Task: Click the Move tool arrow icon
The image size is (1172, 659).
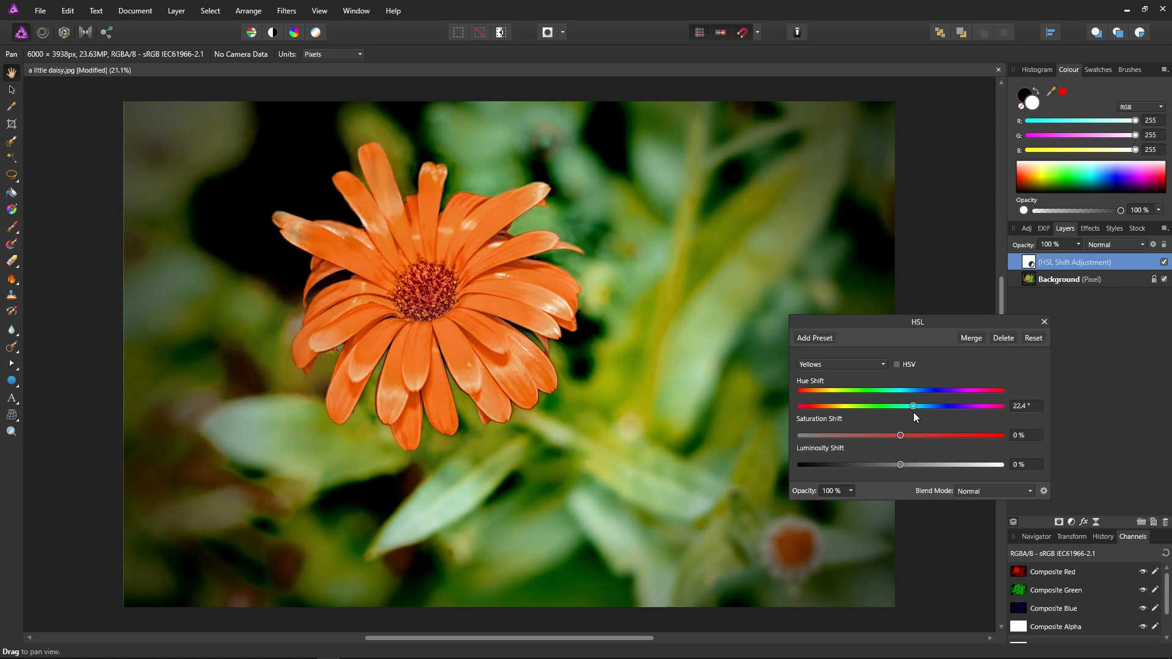Action: tap(12, 90)
